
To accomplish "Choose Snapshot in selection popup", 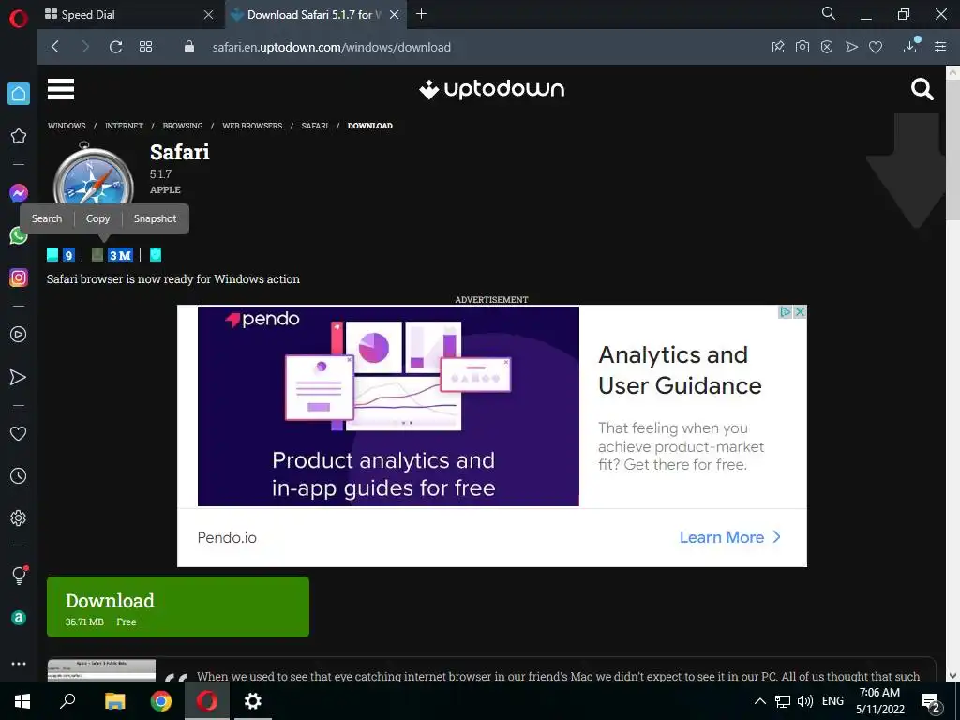I will pyautogui.click(x=155, y=218).
